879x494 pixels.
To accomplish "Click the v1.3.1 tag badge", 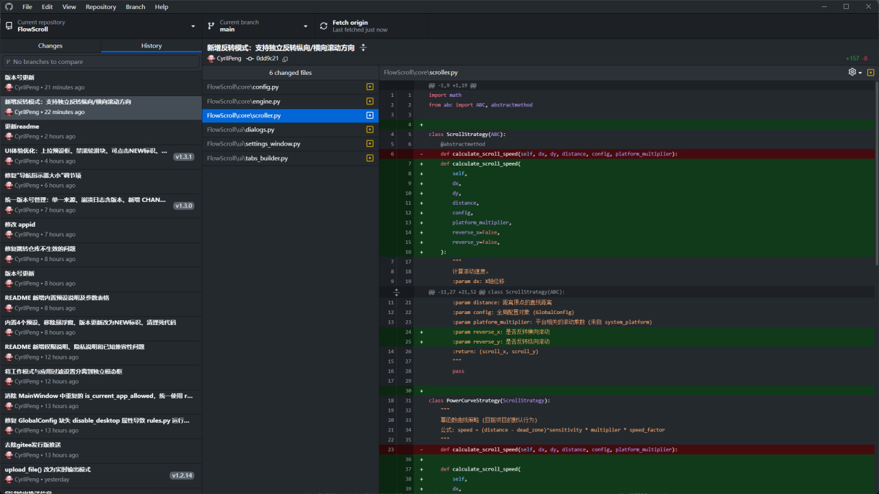I will 183,157.
